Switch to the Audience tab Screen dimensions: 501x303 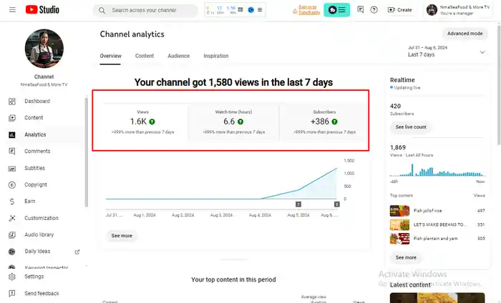point(179,56)
